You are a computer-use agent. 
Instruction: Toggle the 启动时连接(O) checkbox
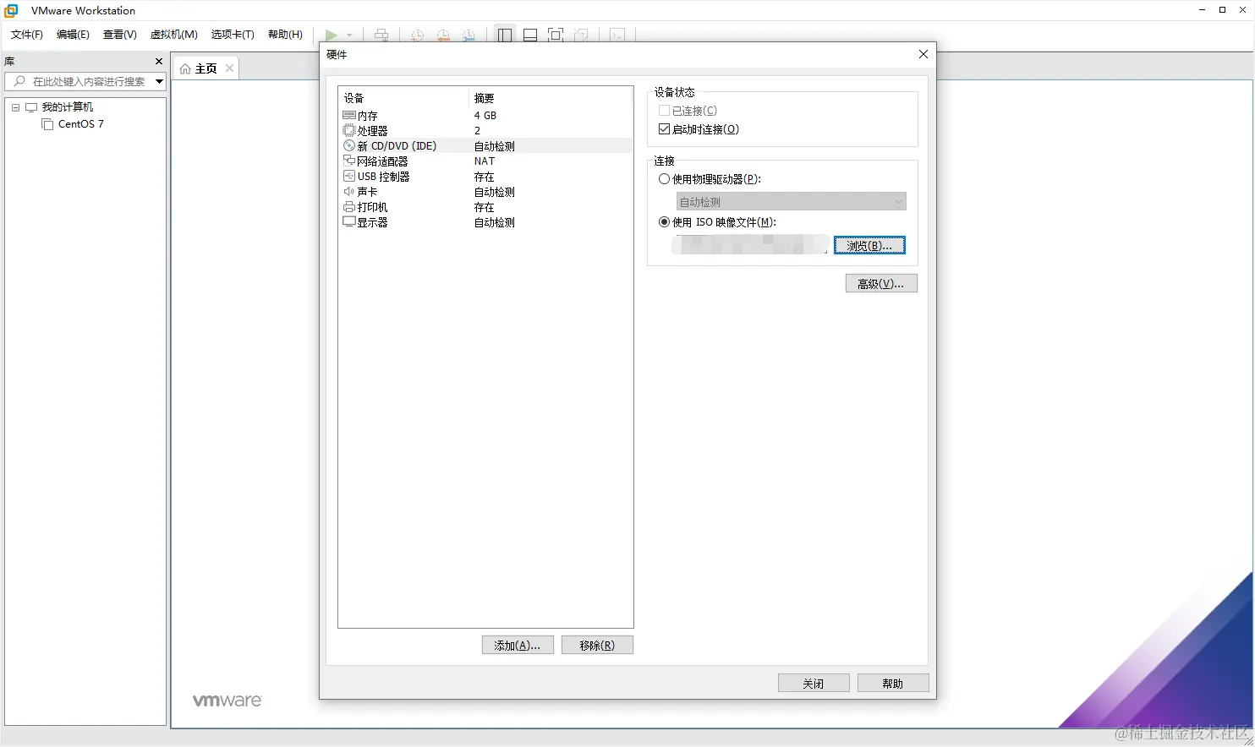[x=664, y=129]
